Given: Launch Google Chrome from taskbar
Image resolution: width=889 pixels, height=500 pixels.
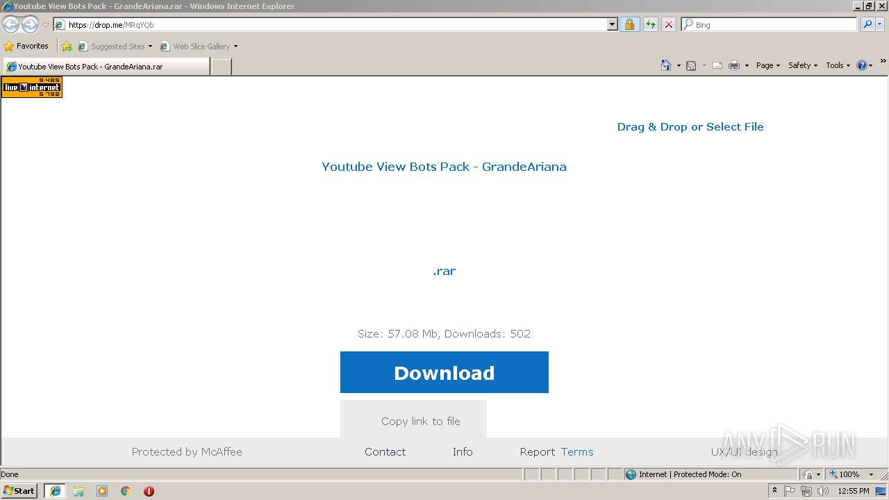Looking at the screenshot, I should 126,491.
